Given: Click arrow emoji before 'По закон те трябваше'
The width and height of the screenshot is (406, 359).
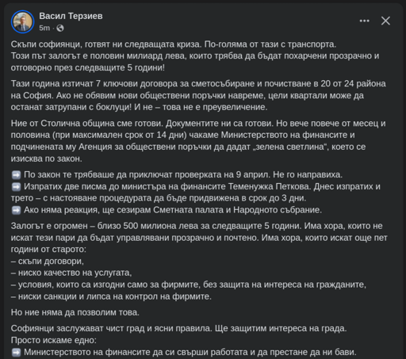Looking at the screenshot, I should (16, 175).
